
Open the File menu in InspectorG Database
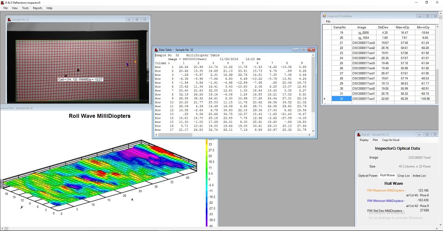[x=328, y=21]
